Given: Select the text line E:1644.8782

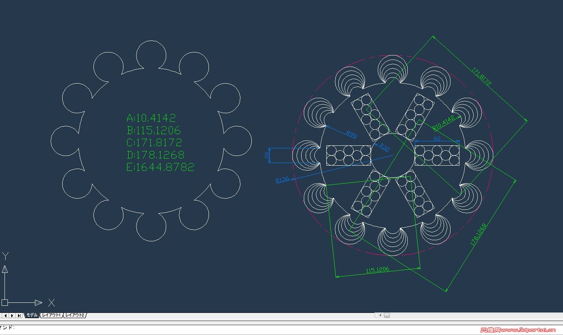Looking at the screenshot, I should coord(161,167).
